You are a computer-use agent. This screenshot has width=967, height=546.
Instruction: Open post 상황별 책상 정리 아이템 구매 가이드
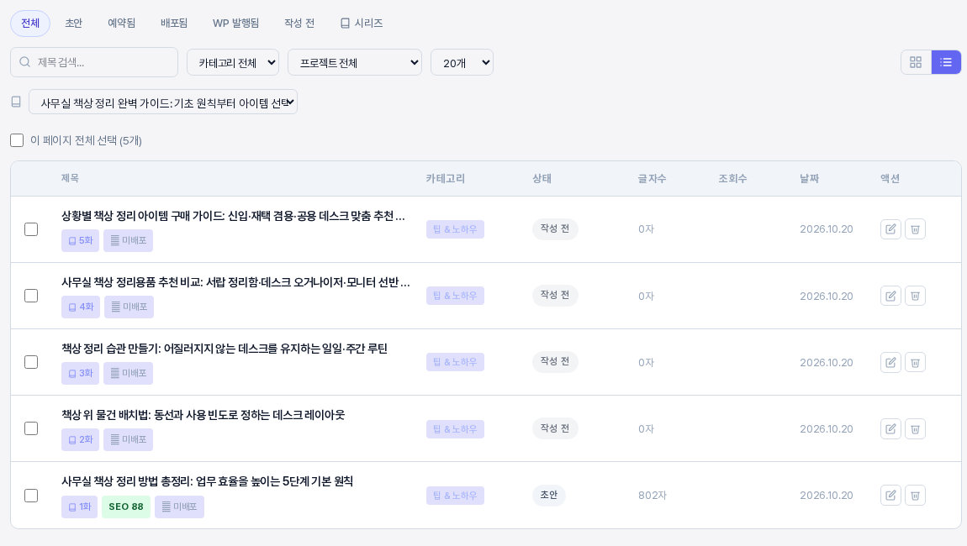[233, 216]
